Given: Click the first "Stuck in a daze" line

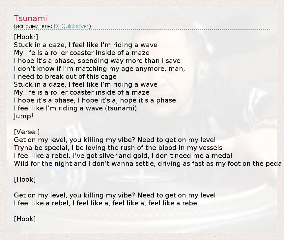Looking at the screenshot, I should [86, 45].
